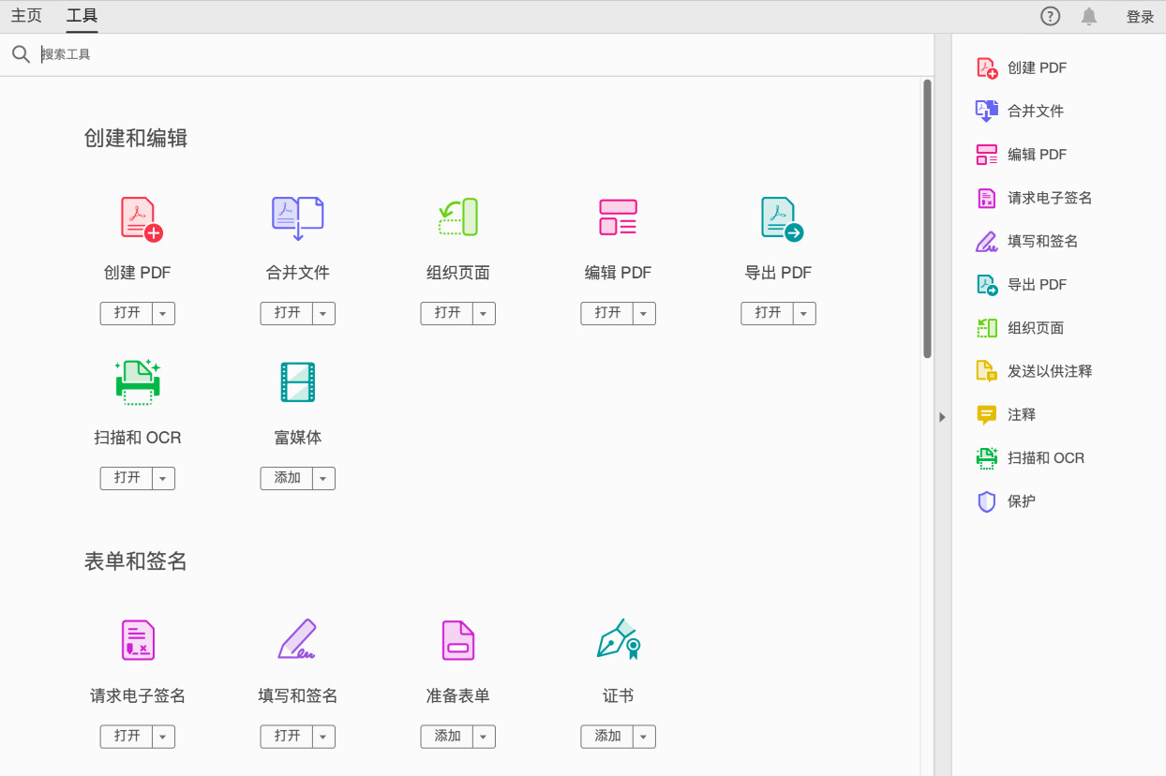The width and height of the screenshot is (1166, 776).
Task: Select the 合并文件 icon in the tools grid
Action: 298,219
